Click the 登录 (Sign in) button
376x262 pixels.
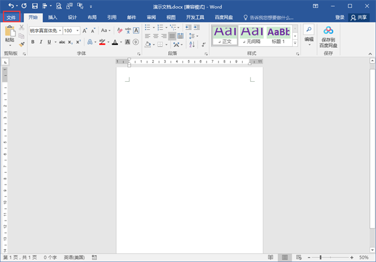(339, 17)
